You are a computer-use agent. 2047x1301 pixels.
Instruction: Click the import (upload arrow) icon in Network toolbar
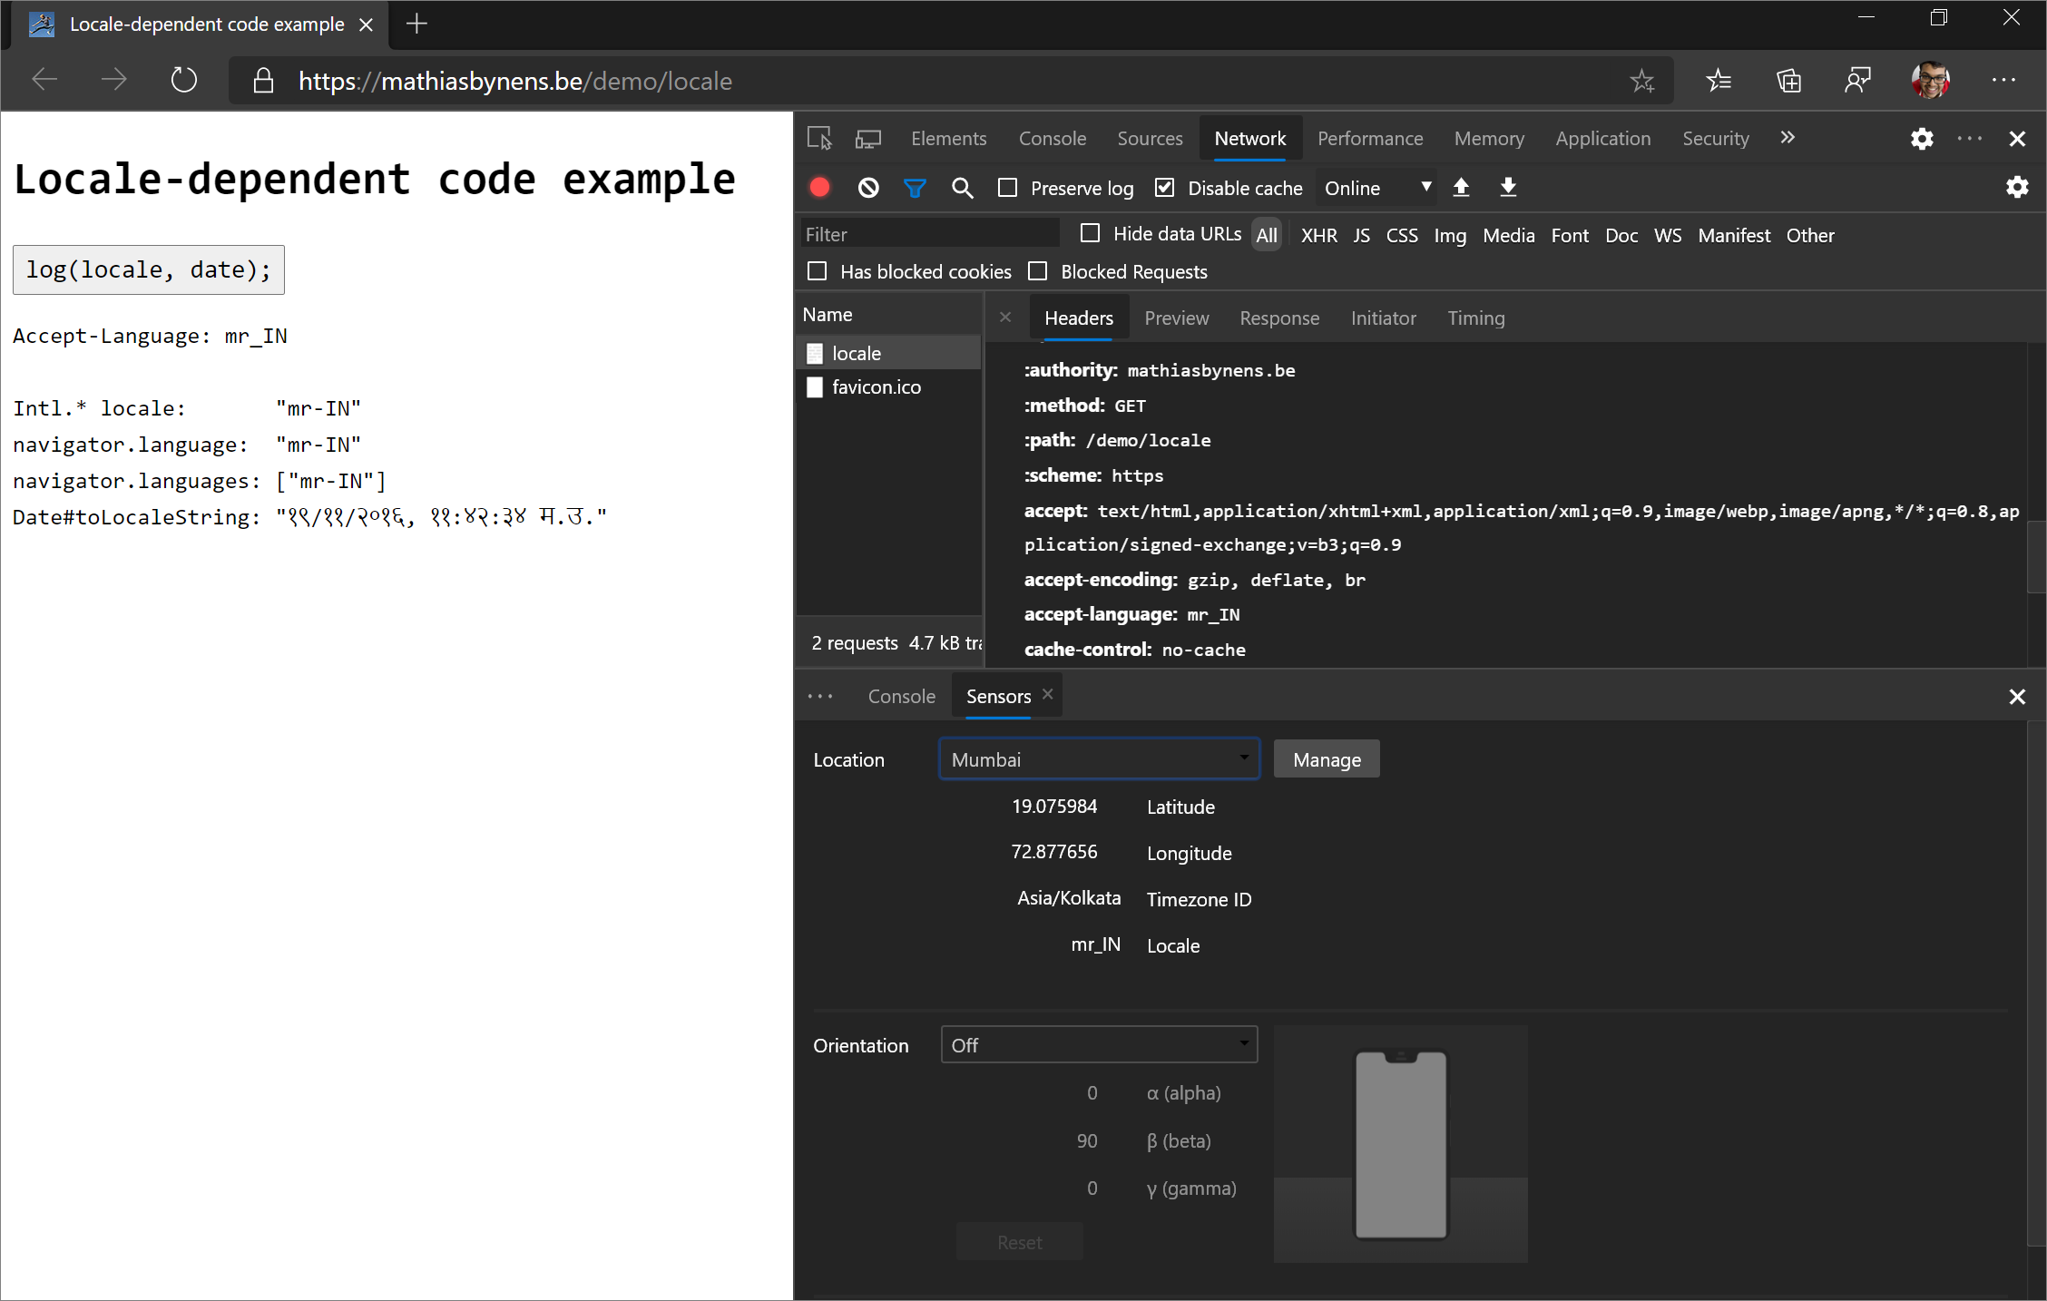(x=1459, y=187)
